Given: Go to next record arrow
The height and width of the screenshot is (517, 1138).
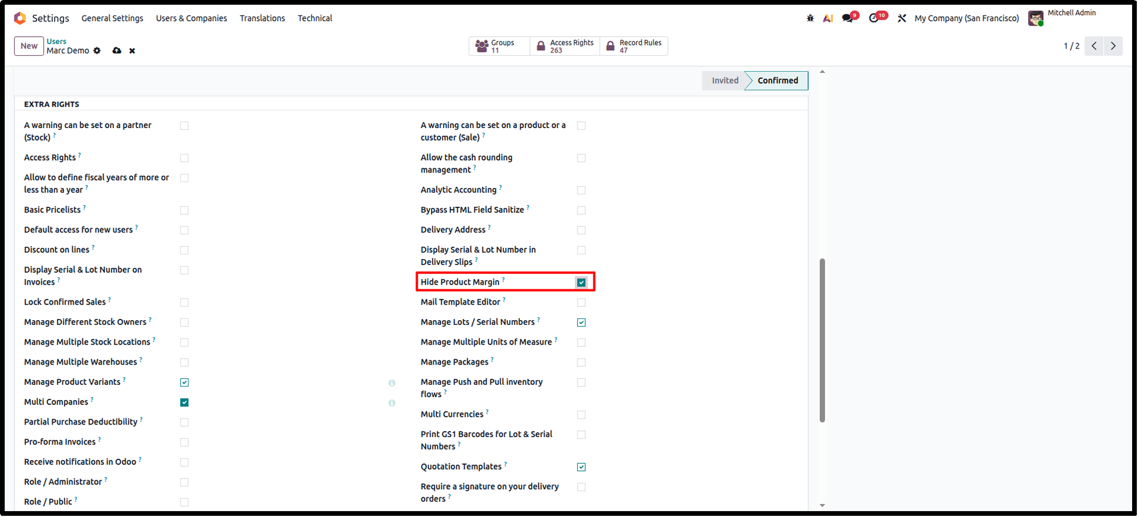Looking at the screenshot, I should pyautogui.click(x=1113, y=46).
